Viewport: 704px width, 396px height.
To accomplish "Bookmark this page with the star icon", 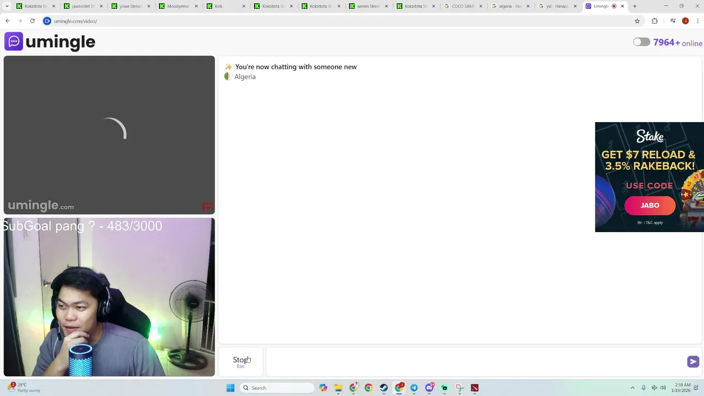I will pos(637,21).
